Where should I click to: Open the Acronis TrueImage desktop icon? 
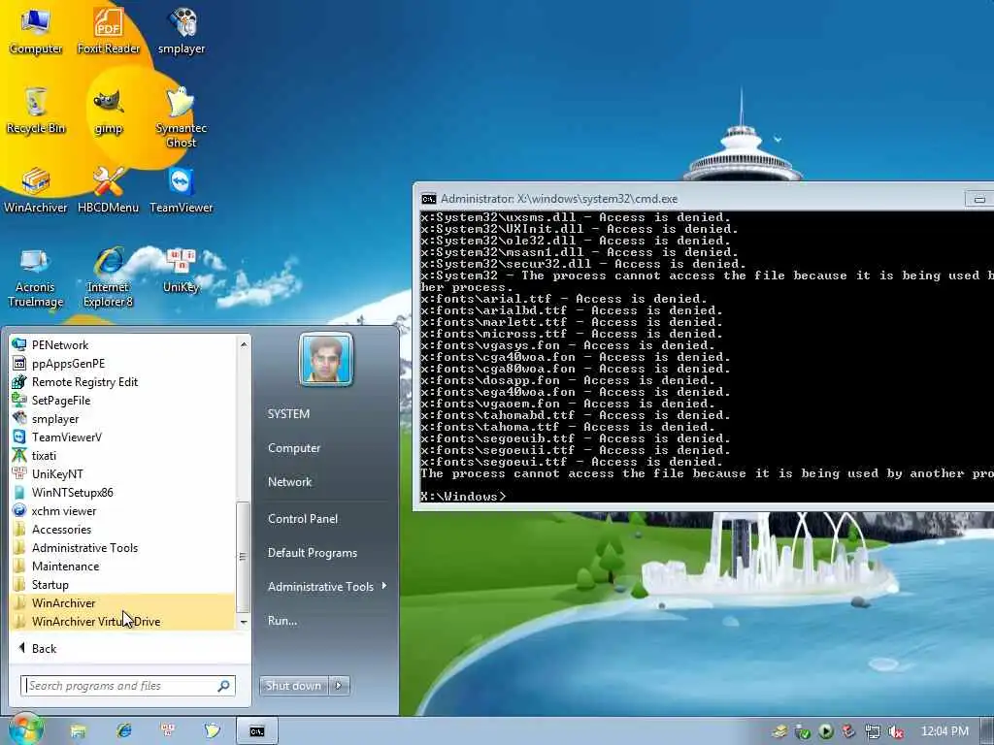click(36, 276)
